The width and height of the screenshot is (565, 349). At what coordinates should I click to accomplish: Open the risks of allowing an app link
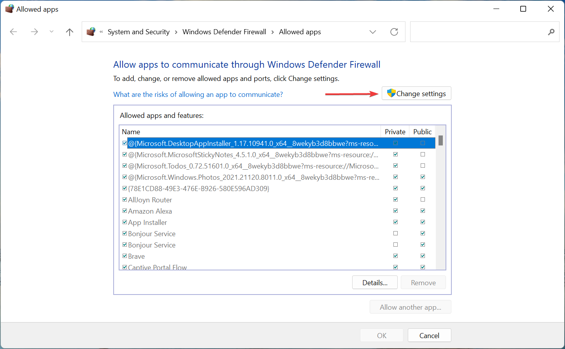pyautogui.click(x=198, y=95)
